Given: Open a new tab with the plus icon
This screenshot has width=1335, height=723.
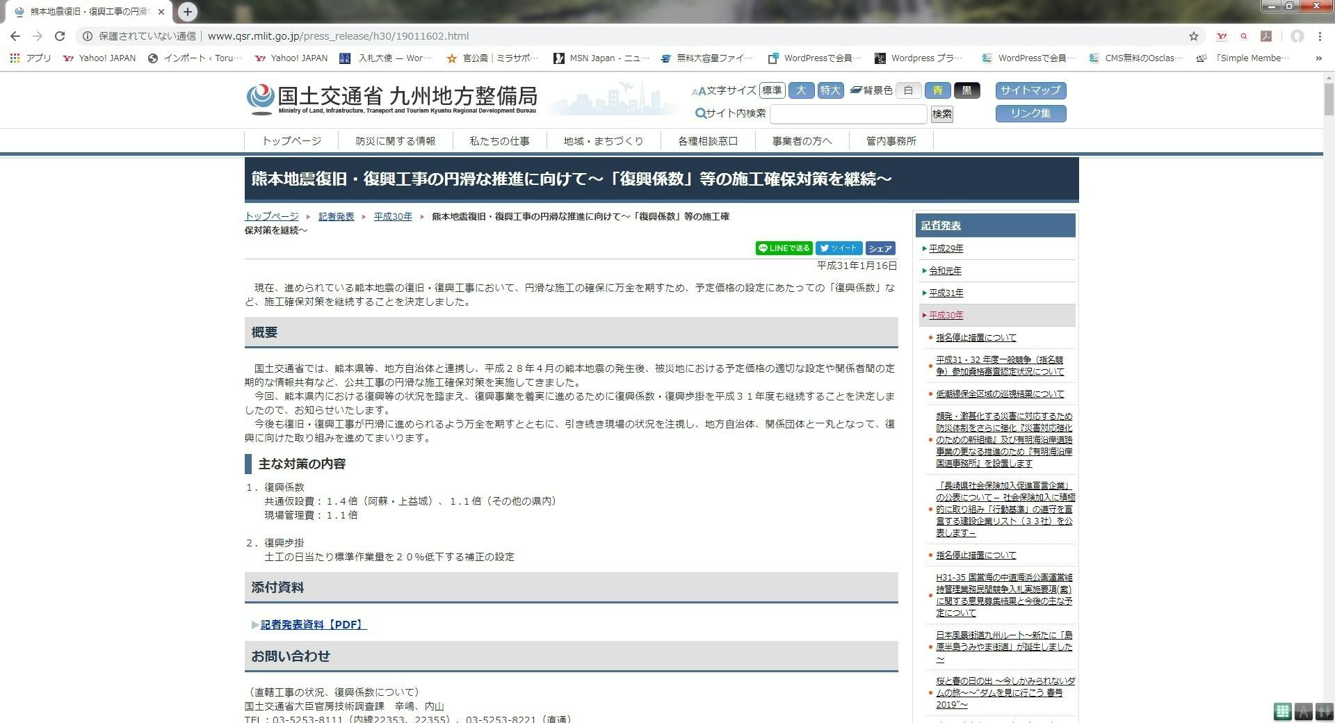Looking at the screenshot, I should 188,11.
